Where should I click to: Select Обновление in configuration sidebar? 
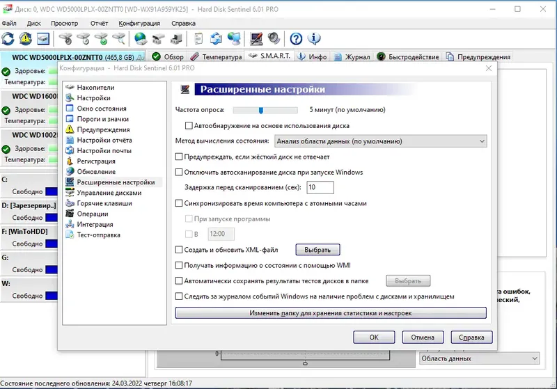pyautogui.click(x=96, y=172)
